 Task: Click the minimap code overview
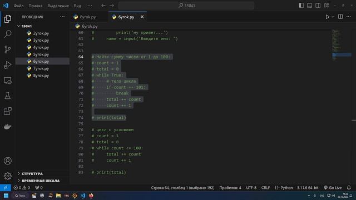click(341, 46)
